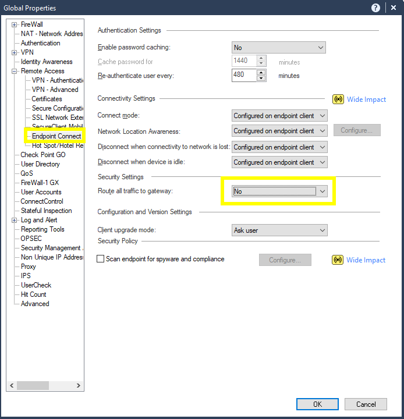The image size is (404, 419).
Task: Open the Wide Impact link for Connectivity Settings
Action: (366, 100)
